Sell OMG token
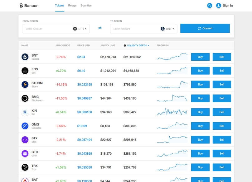 pos(222,126)
